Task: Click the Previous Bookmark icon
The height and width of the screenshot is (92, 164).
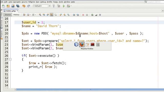Action: [61, 15]
